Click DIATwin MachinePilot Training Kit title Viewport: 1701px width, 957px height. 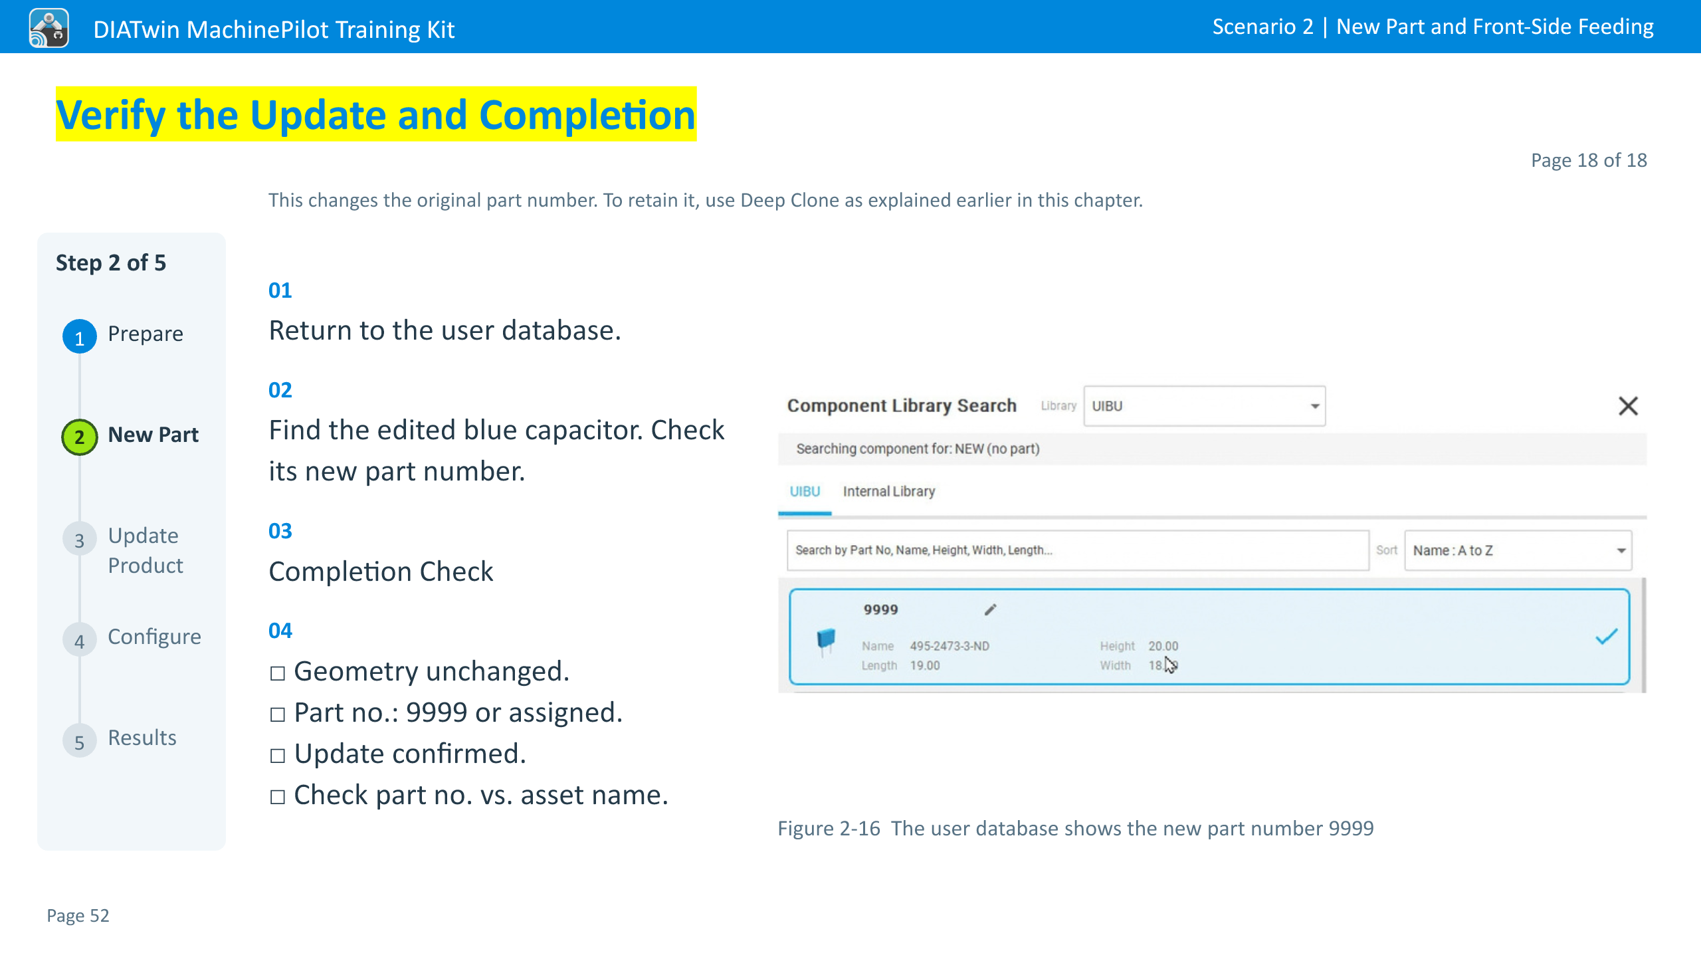274,29
